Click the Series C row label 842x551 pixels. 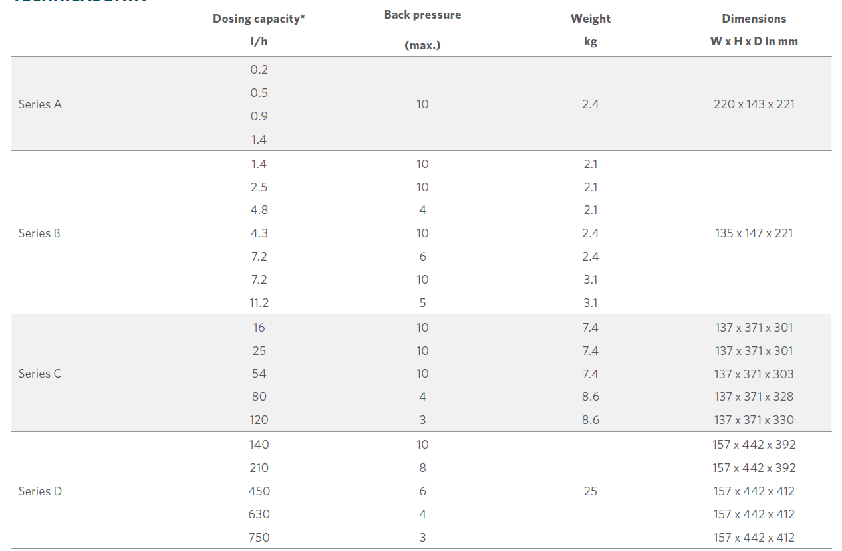[x=40, y=374]
